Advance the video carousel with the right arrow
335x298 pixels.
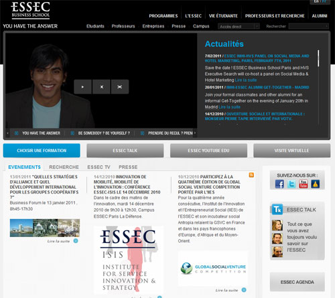[x=195, y=133]
